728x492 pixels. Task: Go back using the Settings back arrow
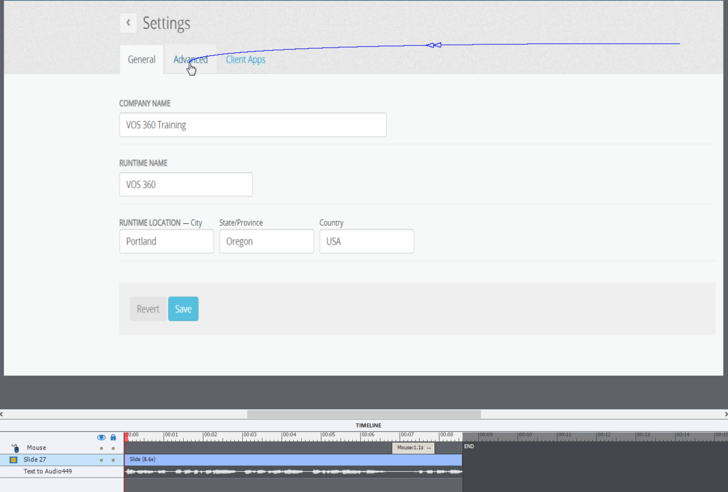(x=128, y=23)
